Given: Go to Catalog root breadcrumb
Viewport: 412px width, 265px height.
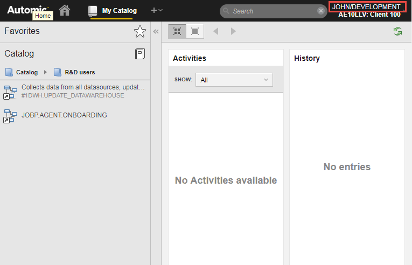Looking at the screenshot, I should click(x=22, y=72).
